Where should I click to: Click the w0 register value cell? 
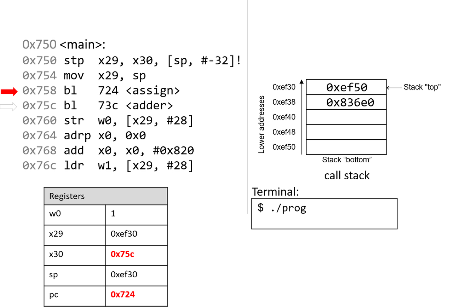tap(136, 214)
